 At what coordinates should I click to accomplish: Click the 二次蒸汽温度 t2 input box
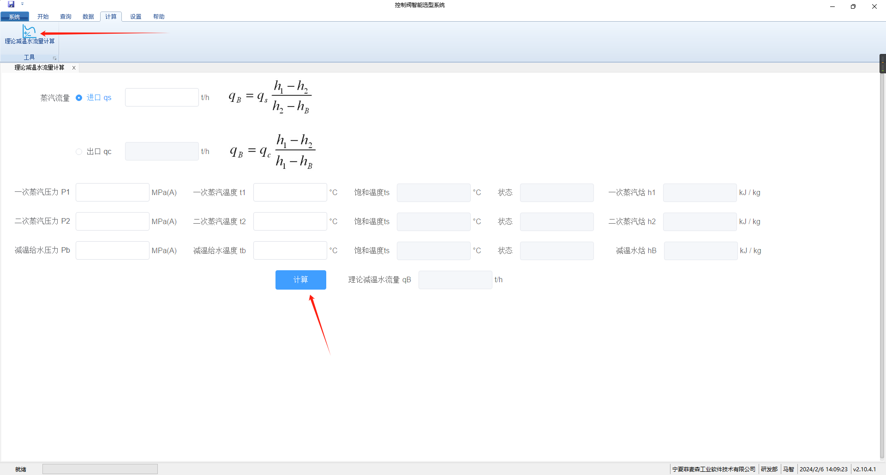click(290, 221)
